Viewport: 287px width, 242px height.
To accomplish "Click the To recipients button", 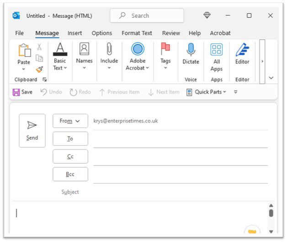I will tap(70, 139).
